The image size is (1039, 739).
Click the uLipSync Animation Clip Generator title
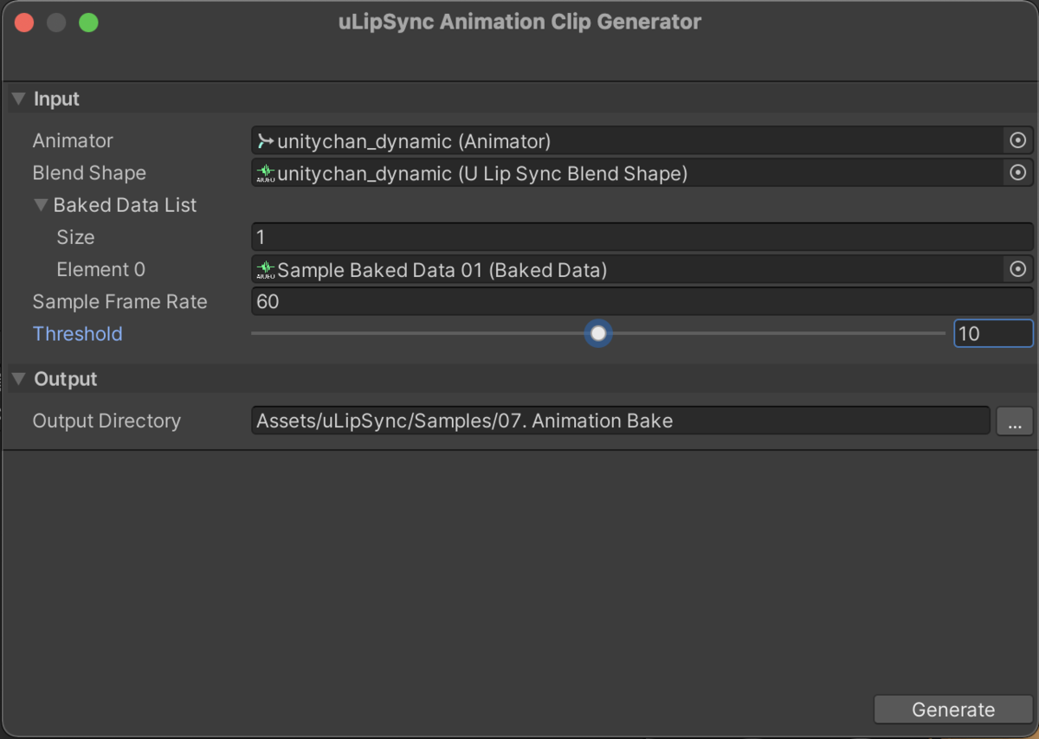click(519, 22)
